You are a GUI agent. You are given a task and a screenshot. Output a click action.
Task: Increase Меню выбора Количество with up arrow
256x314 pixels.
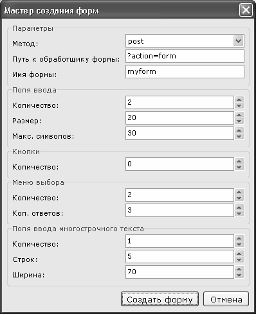pos(239,192)
